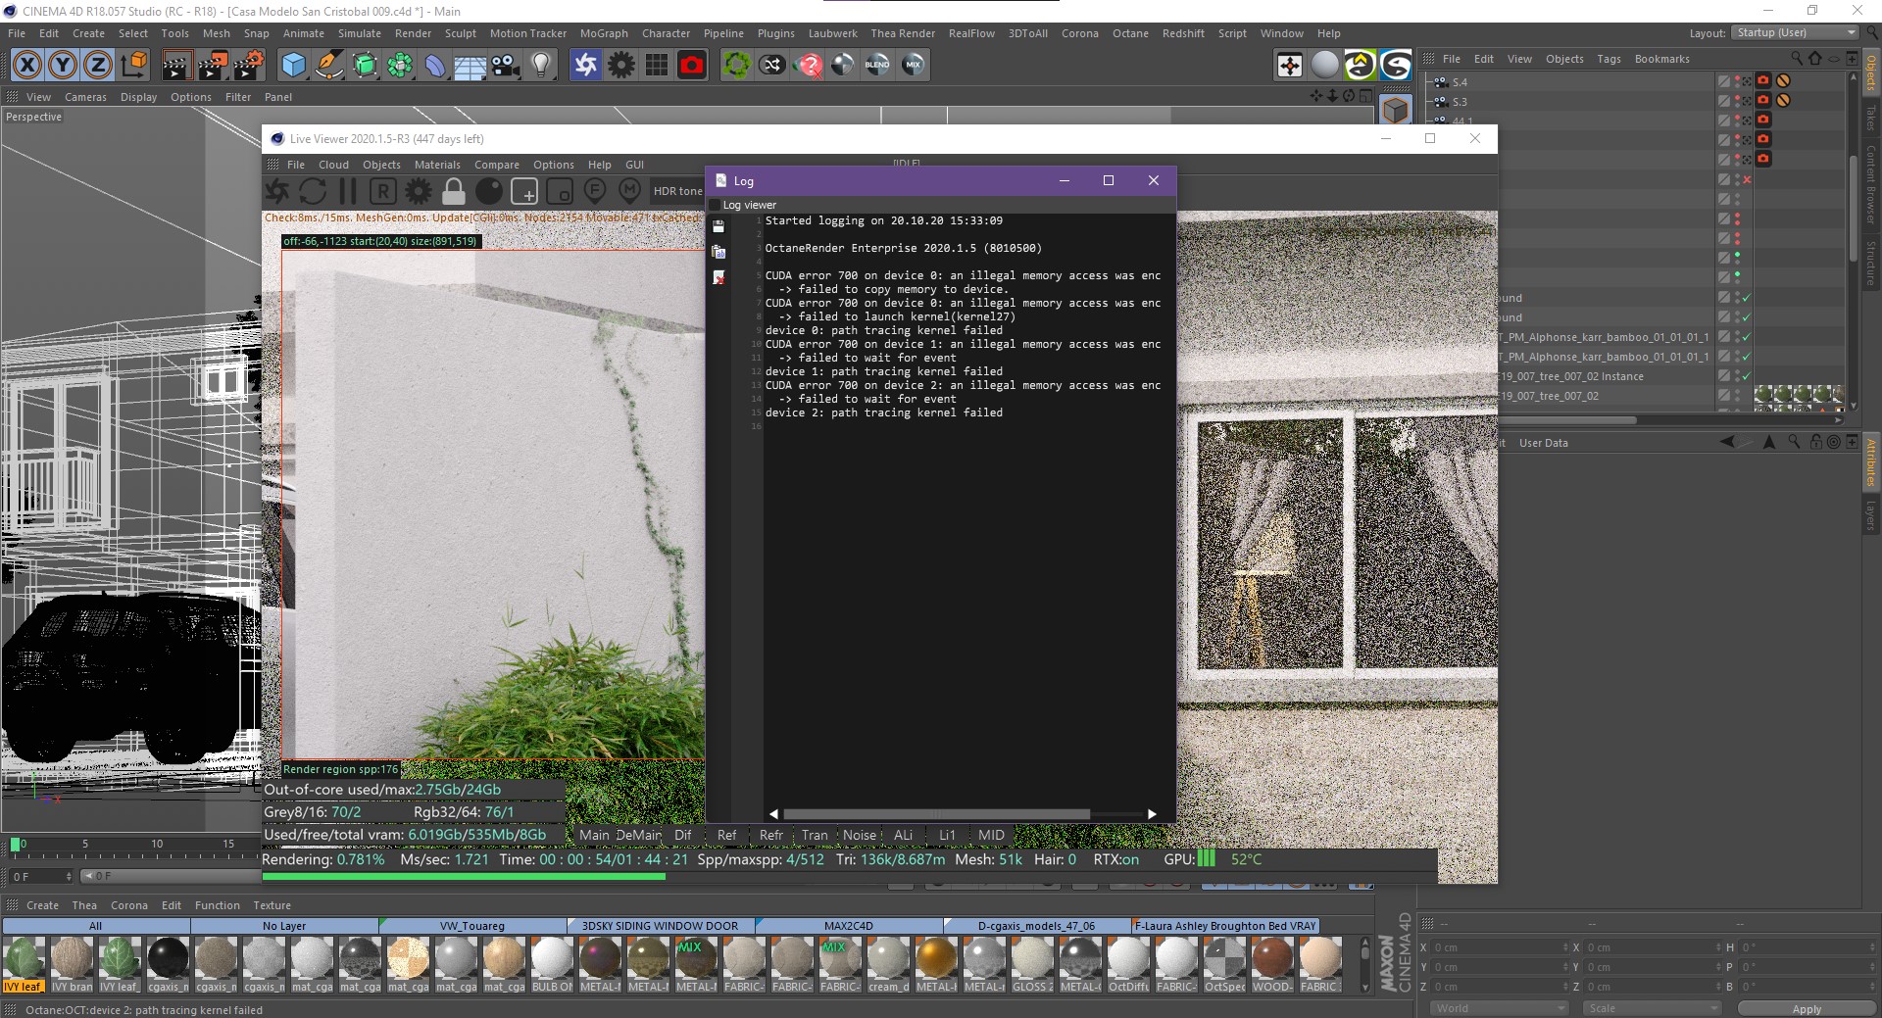Toggle the Live Viewer resolution lock
The image size is (1882, 1018).
454,191
